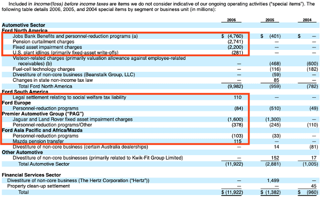
Task: Click the Hertz divestiture 1,499 value
Action: click(273, 181)
